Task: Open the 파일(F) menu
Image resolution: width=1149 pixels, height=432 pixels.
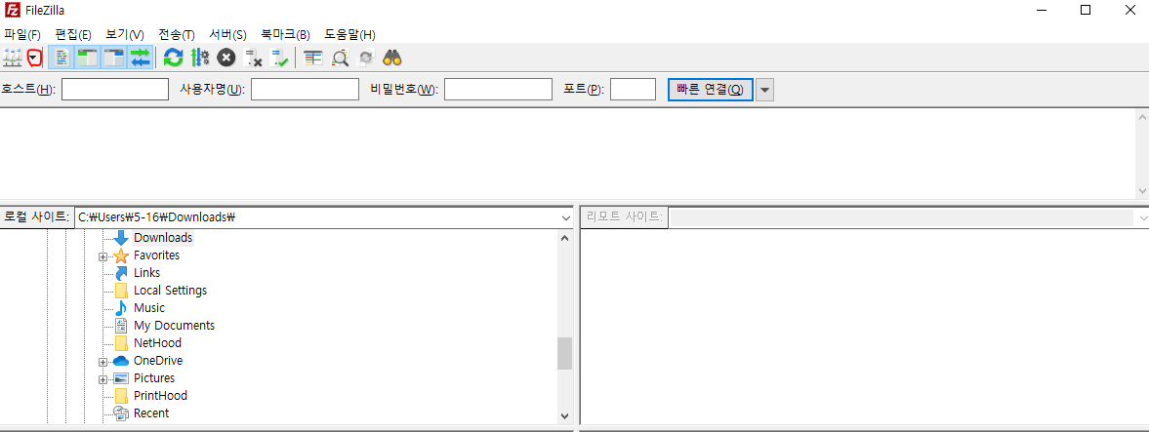Action: pos(22,34)
